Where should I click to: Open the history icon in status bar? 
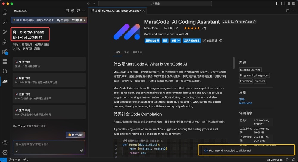point(287,160)
